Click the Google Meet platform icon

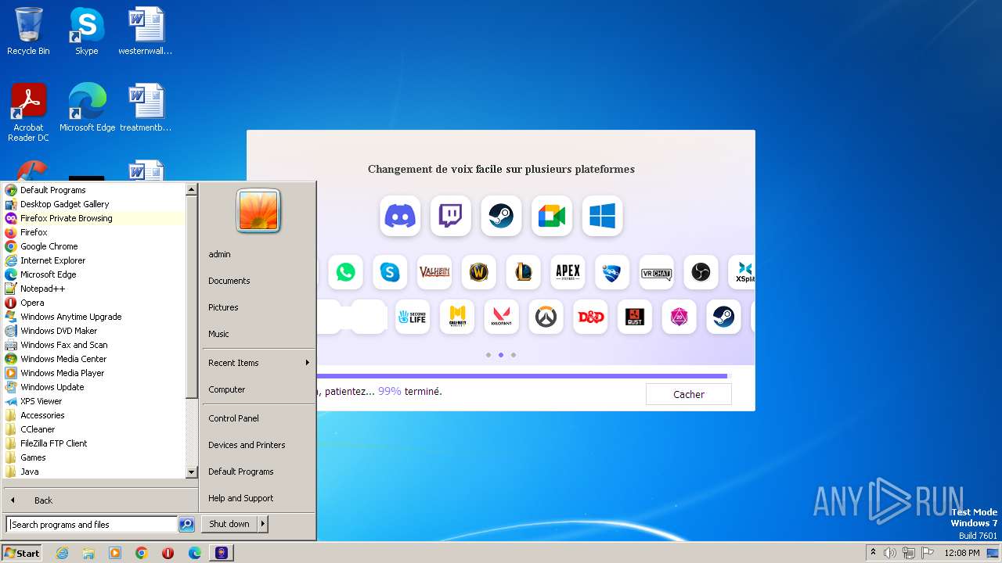point(552,216)
